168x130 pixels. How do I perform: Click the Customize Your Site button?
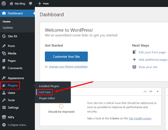point(66,57)
